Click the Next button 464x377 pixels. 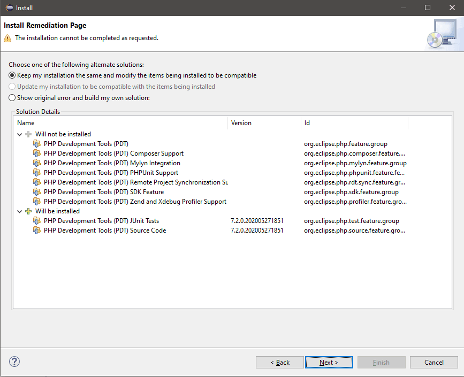click(329, 362)
